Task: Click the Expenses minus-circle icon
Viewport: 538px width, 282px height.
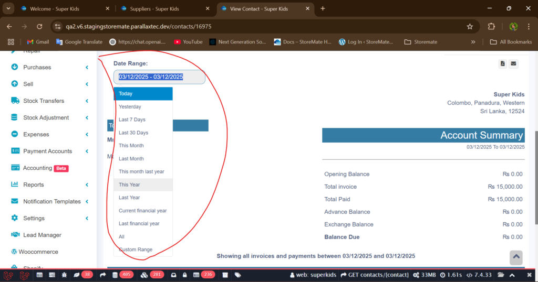Action: pos(14,134)
